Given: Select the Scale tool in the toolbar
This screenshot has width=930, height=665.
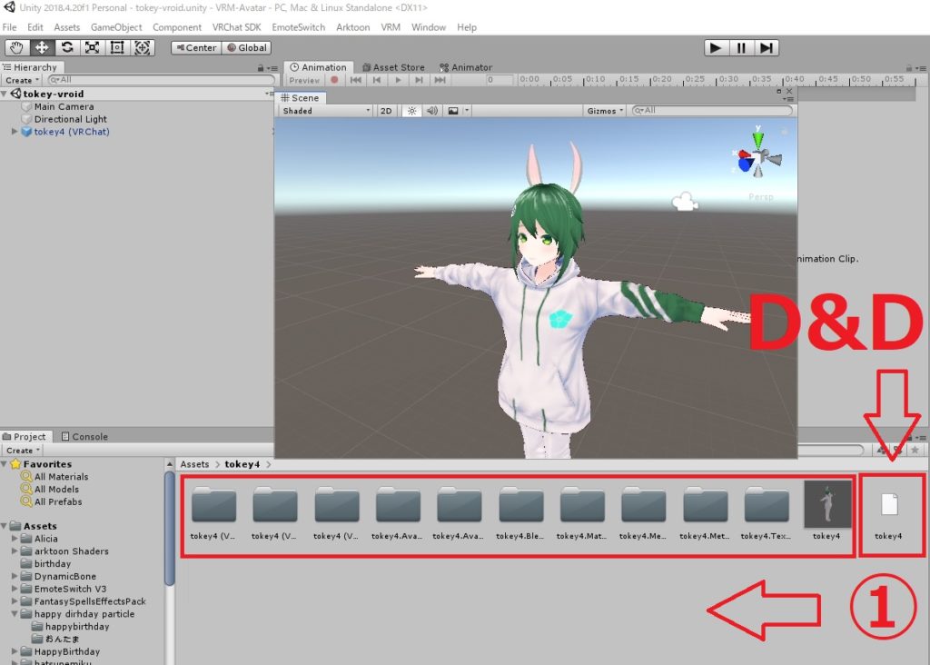Looking at the screenshot, I should (x=91, y=47).
